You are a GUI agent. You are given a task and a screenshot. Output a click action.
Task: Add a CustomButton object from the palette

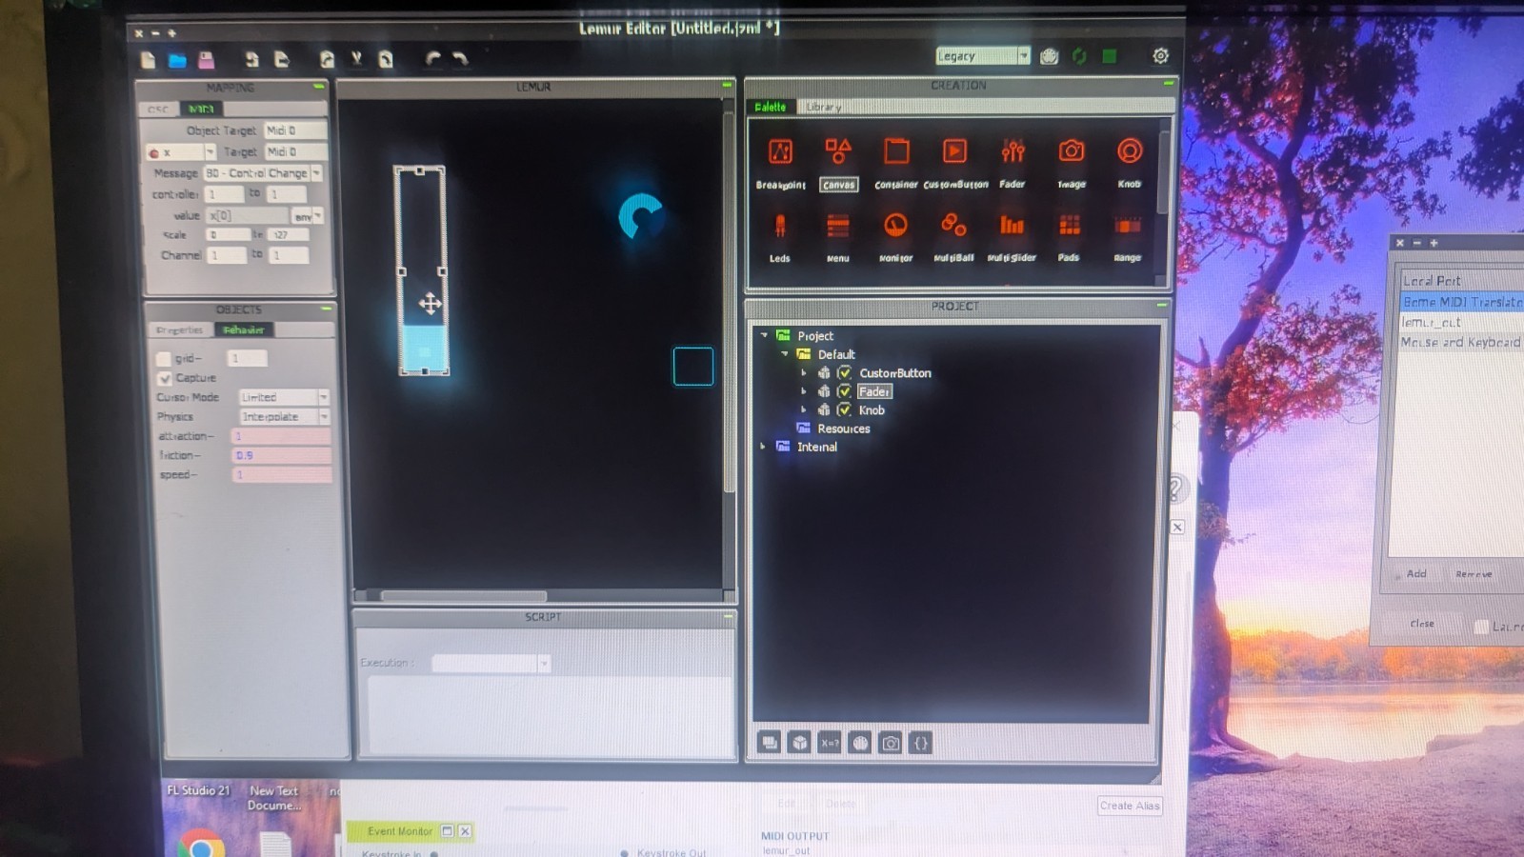[955, 162]
